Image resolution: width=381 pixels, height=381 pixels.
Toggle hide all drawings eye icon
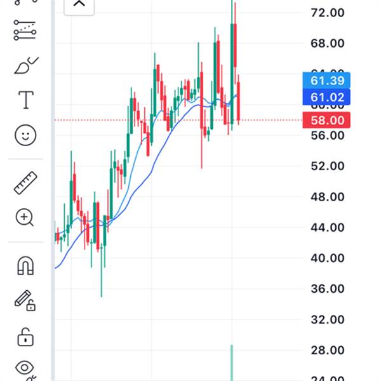(x=25, y=368)
